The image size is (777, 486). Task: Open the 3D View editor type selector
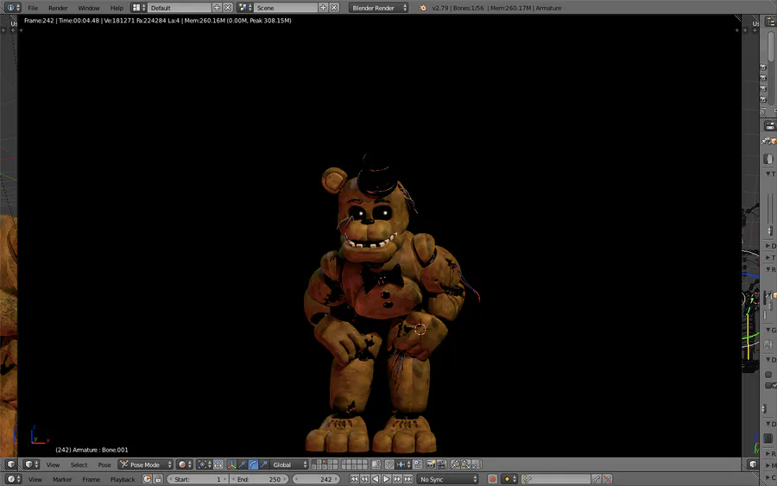[x=32, y=464]
